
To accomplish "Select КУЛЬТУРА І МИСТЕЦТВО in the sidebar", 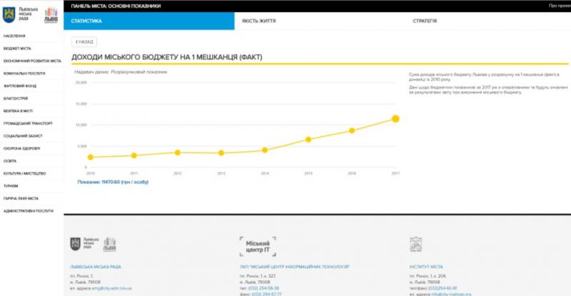I will pyautogui.click(x=25, y=173).
